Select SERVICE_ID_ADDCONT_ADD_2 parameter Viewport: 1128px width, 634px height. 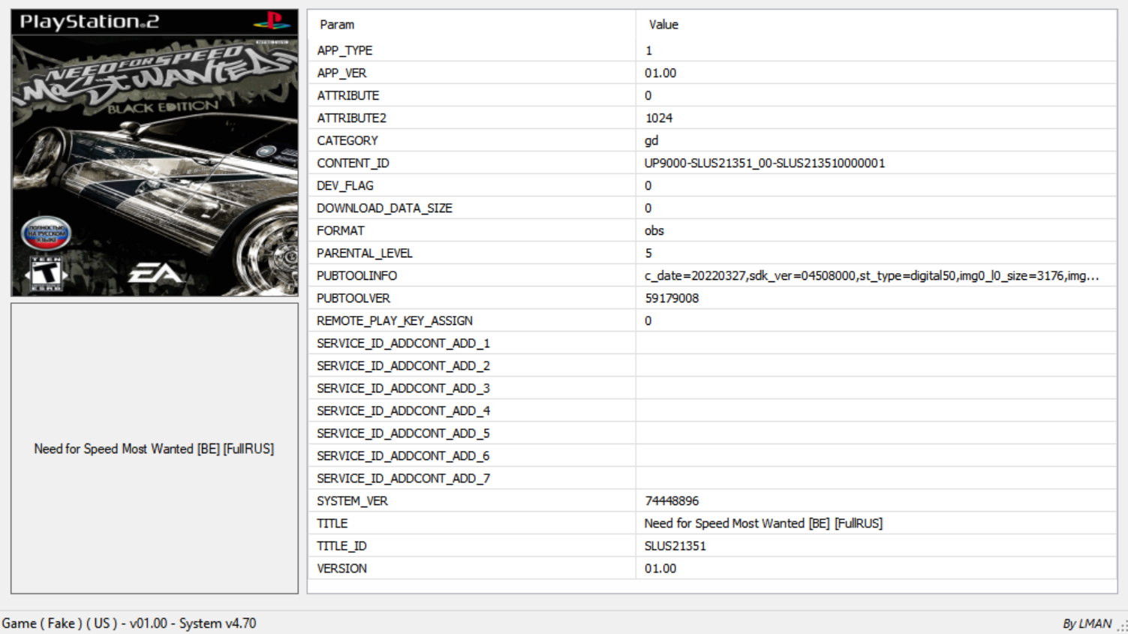[403, 365]
